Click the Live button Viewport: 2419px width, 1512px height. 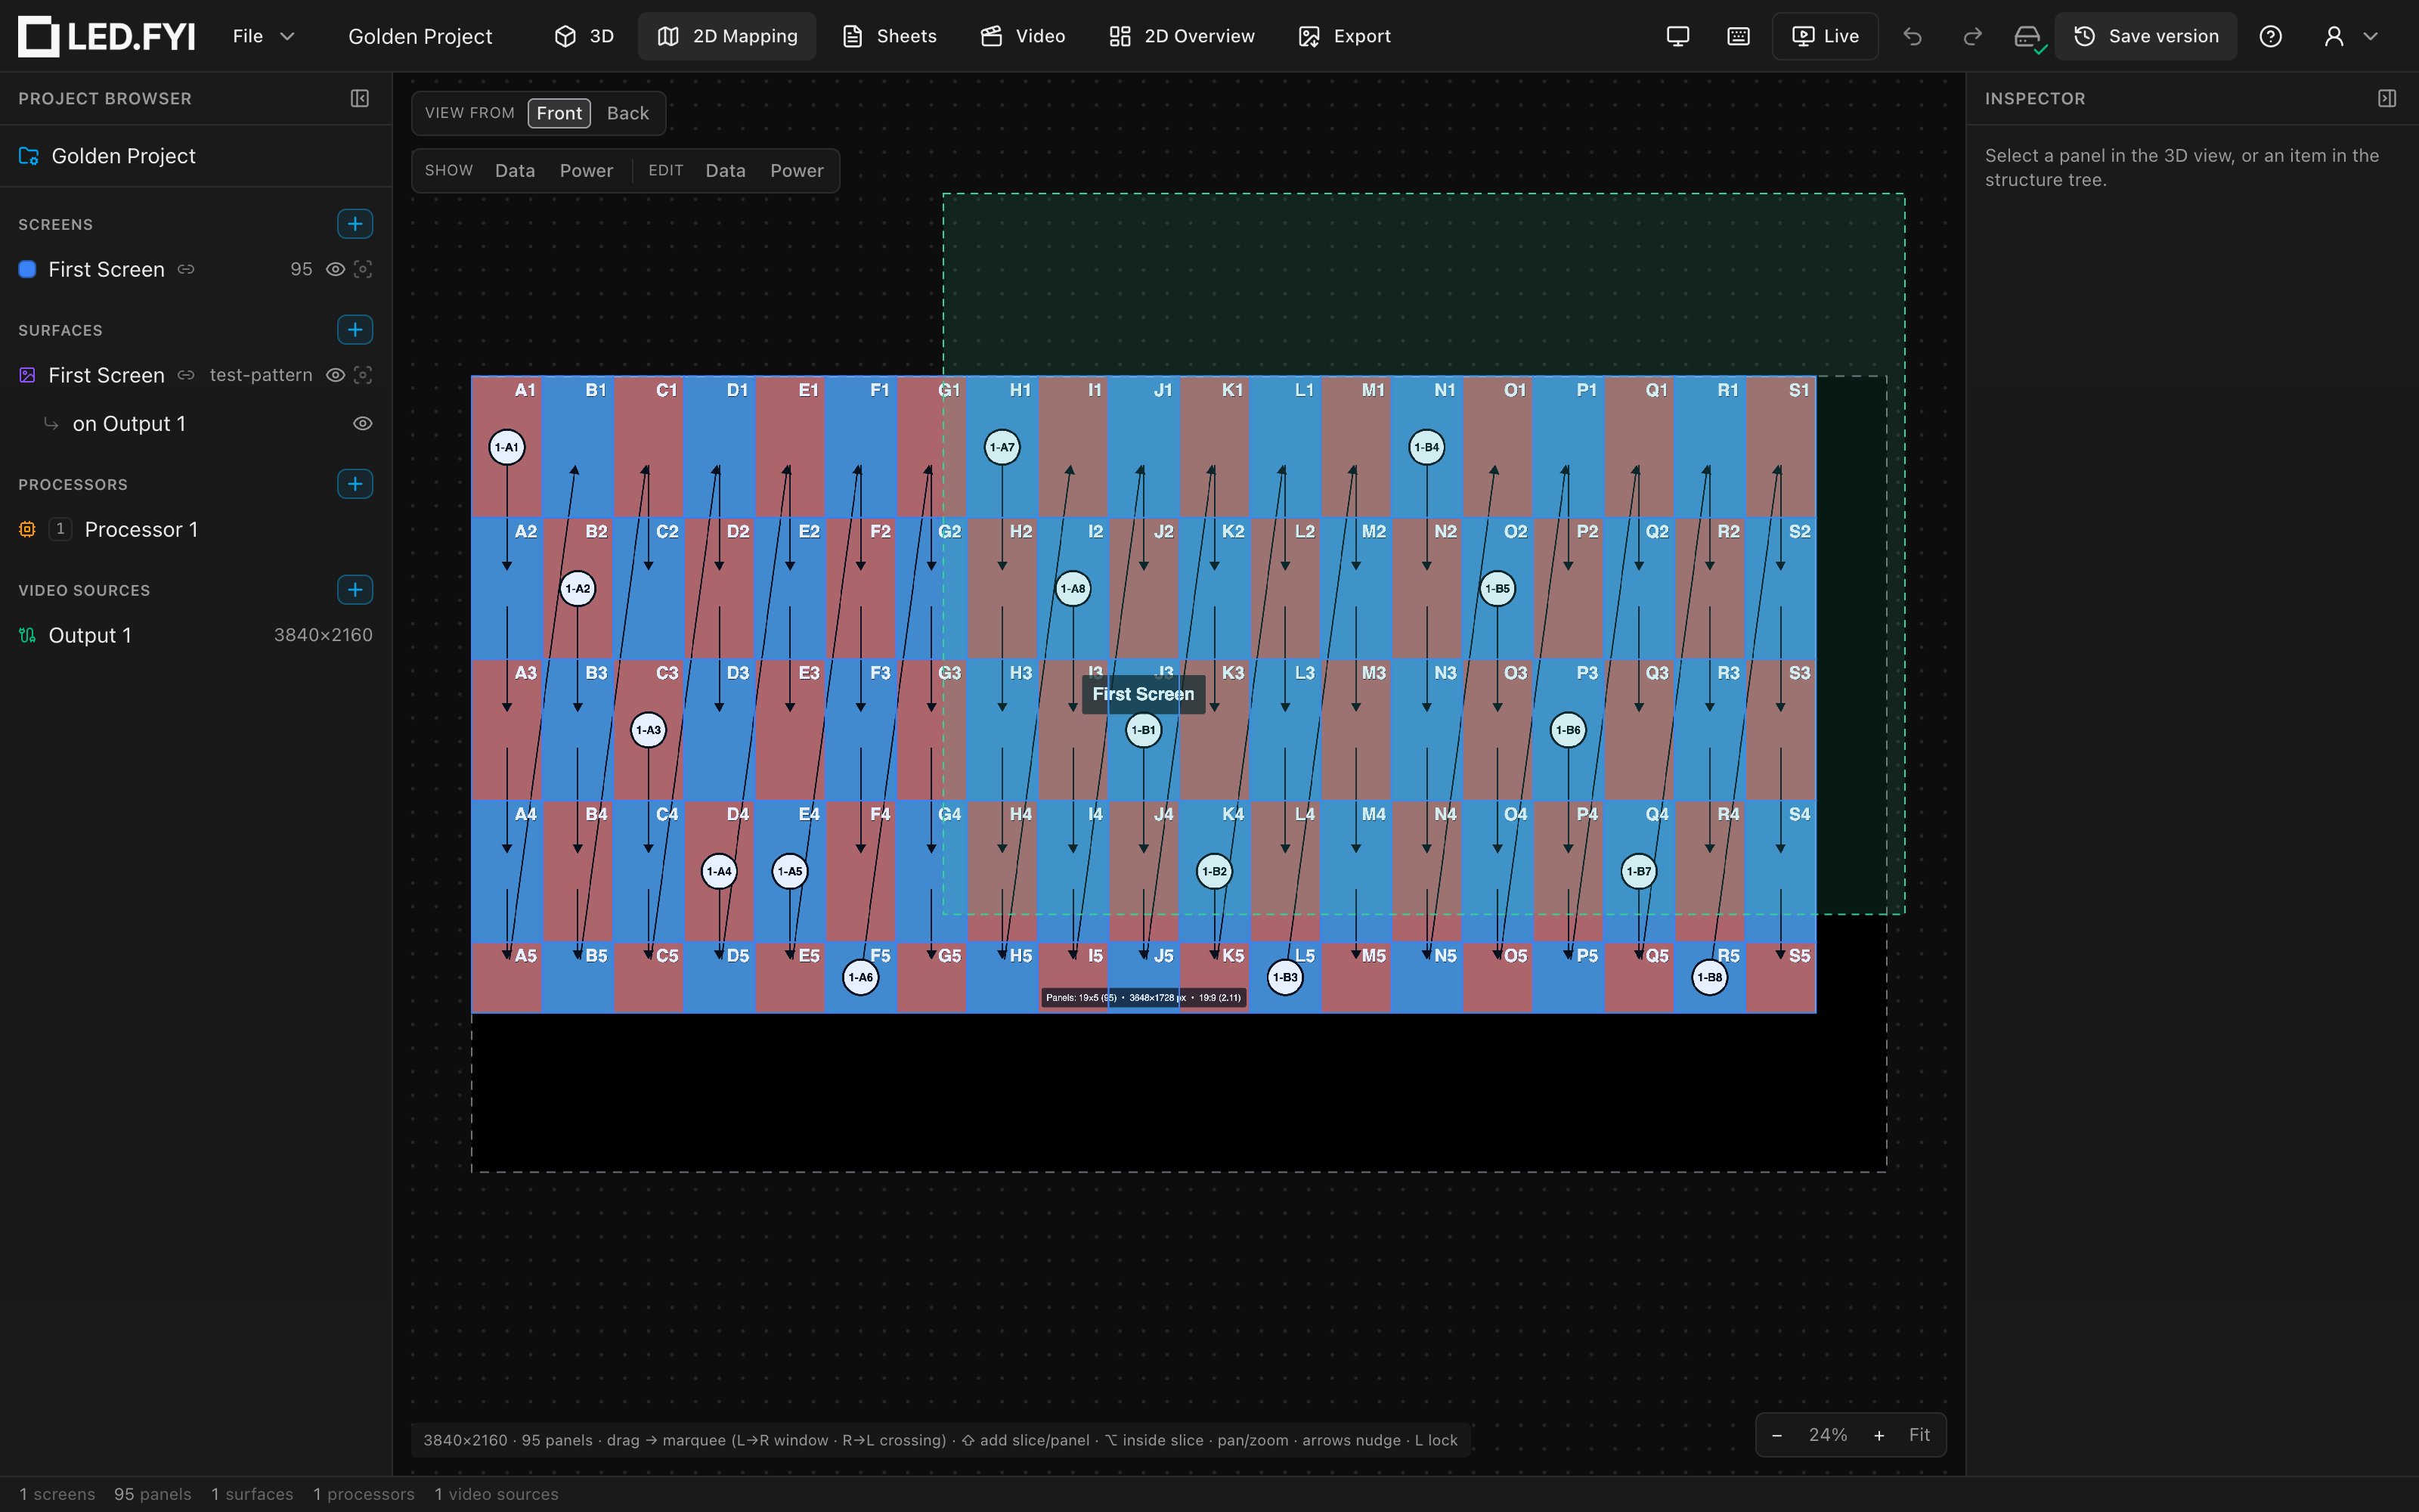[1826, 36]
